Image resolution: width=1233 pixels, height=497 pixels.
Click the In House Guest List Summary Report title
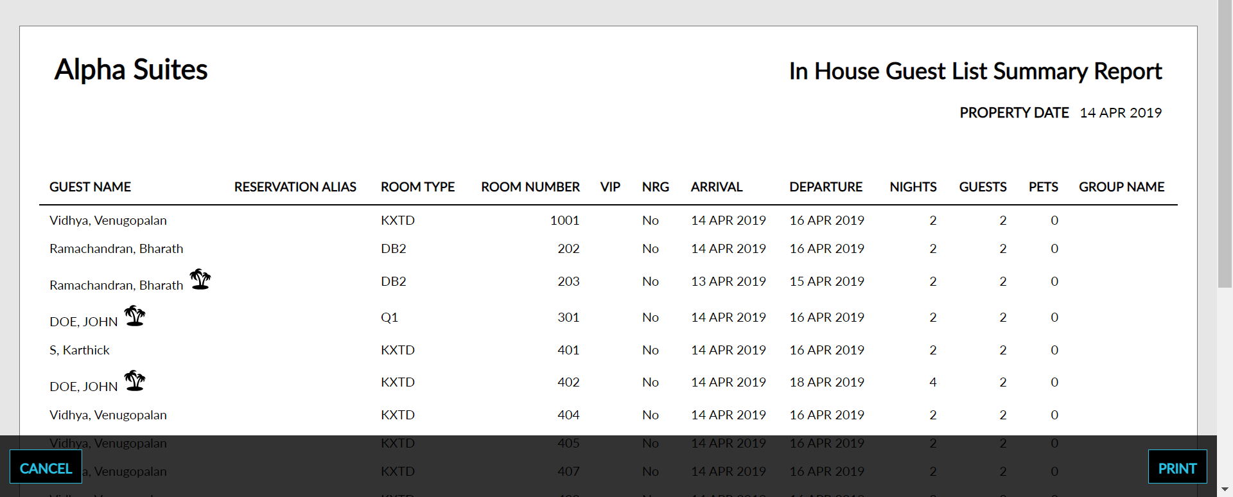(975, 71)
